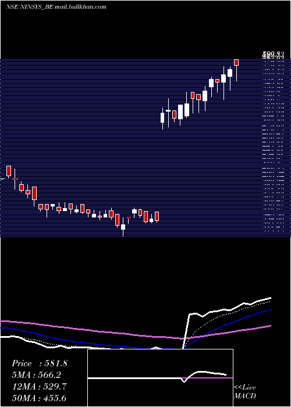Click the 12MA : 529.7 reading
Image resolution: width=291 pixels, height=407 pixels.
pyautogui.click(x=40, y=387)
